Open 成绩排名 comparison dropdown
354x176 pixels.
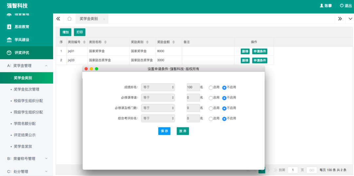click(x=158, y=87)
